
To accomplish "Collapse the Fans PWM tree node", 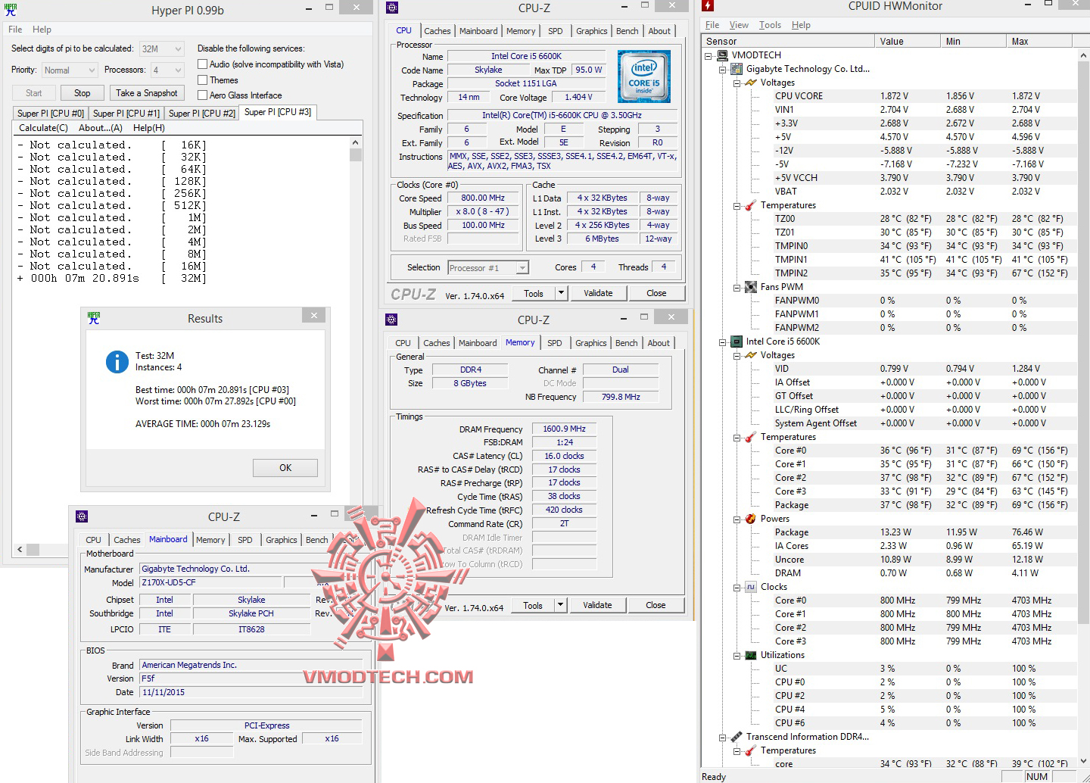I will coord(737,287).
